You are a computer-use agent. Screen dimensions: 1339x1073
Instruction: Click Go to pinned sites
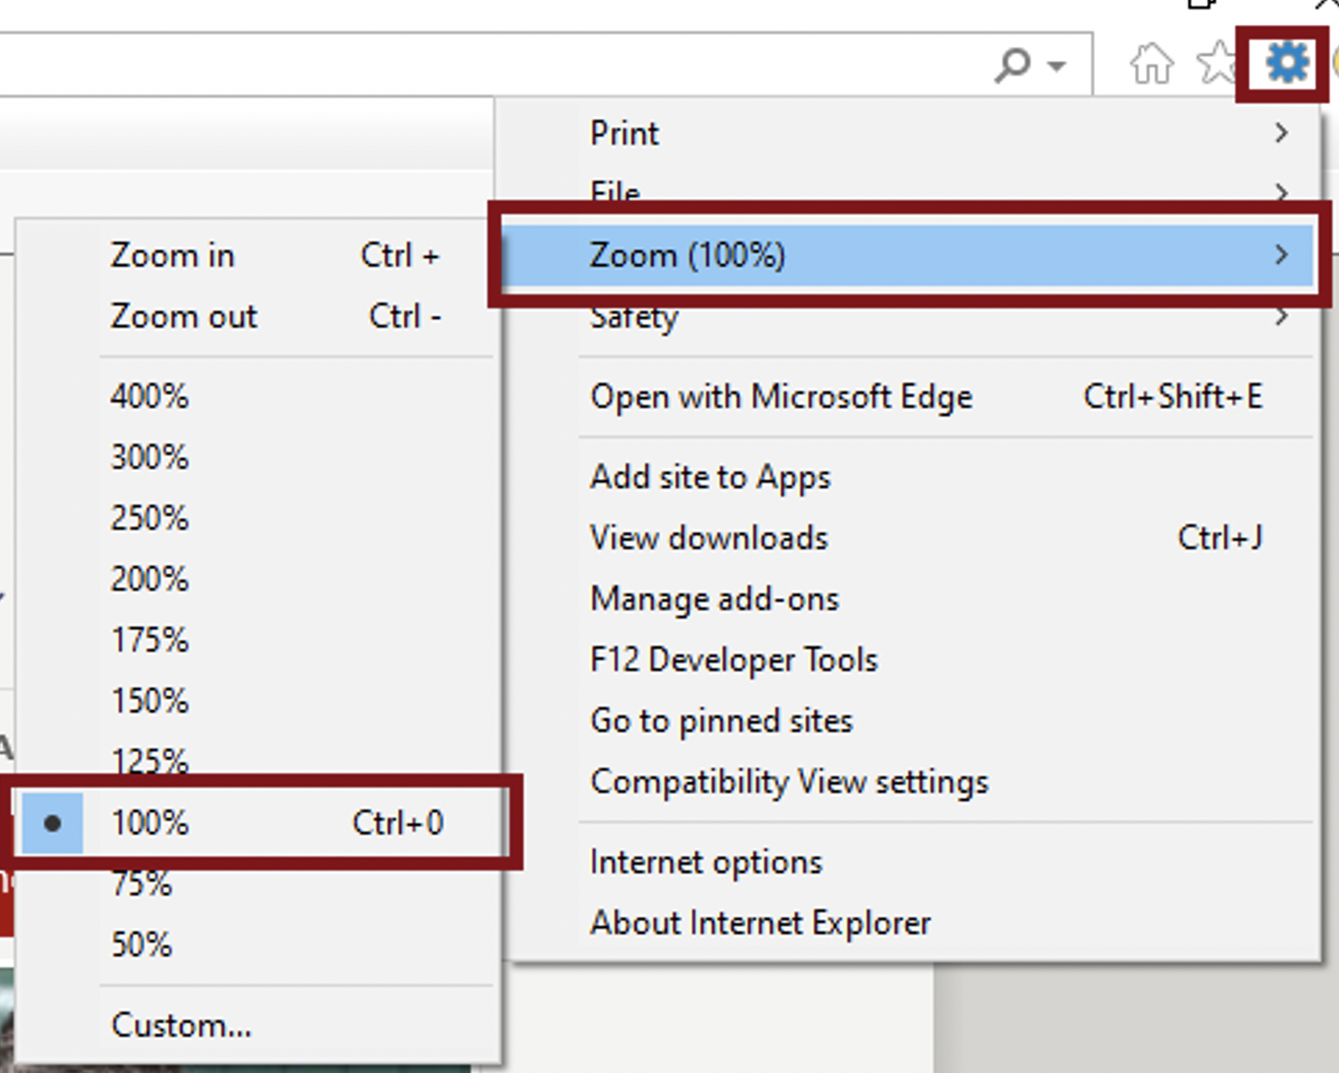[721, 720]
